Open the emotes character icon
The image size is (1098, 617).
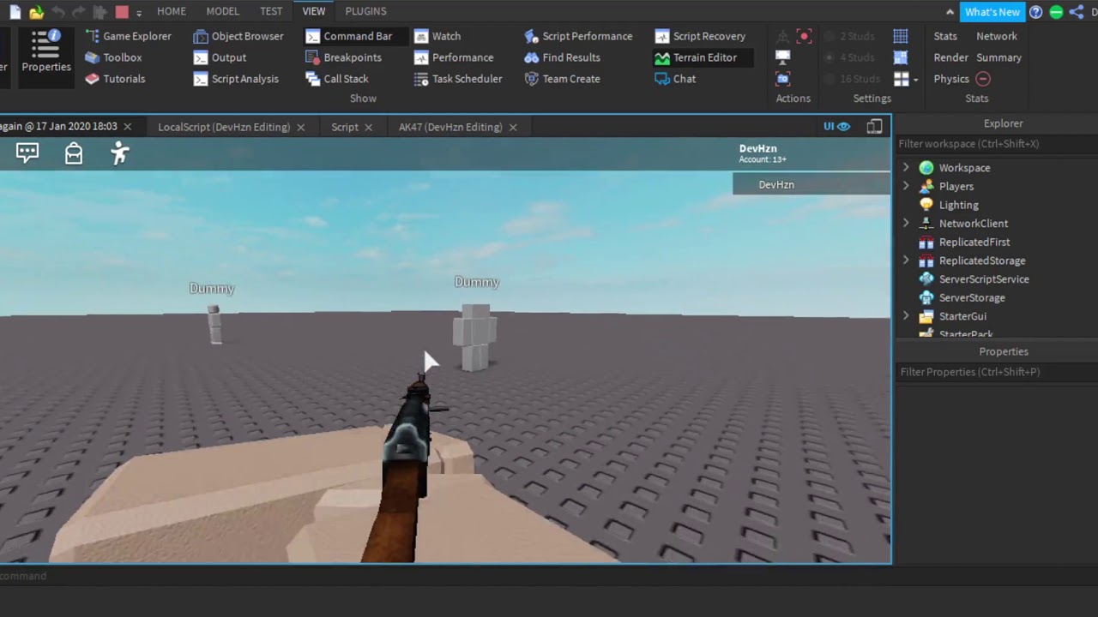point(119,153)
